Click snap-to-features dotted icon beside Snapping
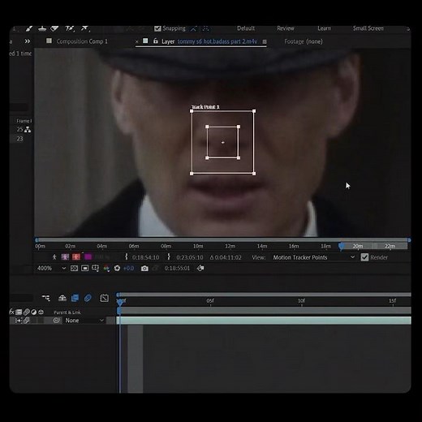422x422 pixels. [206, 28]
